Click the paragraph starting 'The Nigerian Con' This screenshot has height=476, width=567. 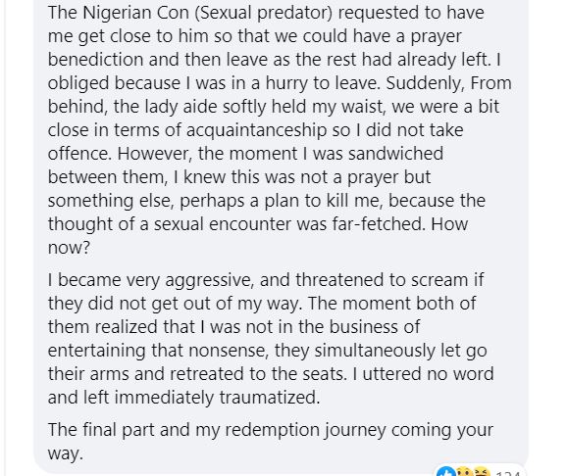click(280, 130)
